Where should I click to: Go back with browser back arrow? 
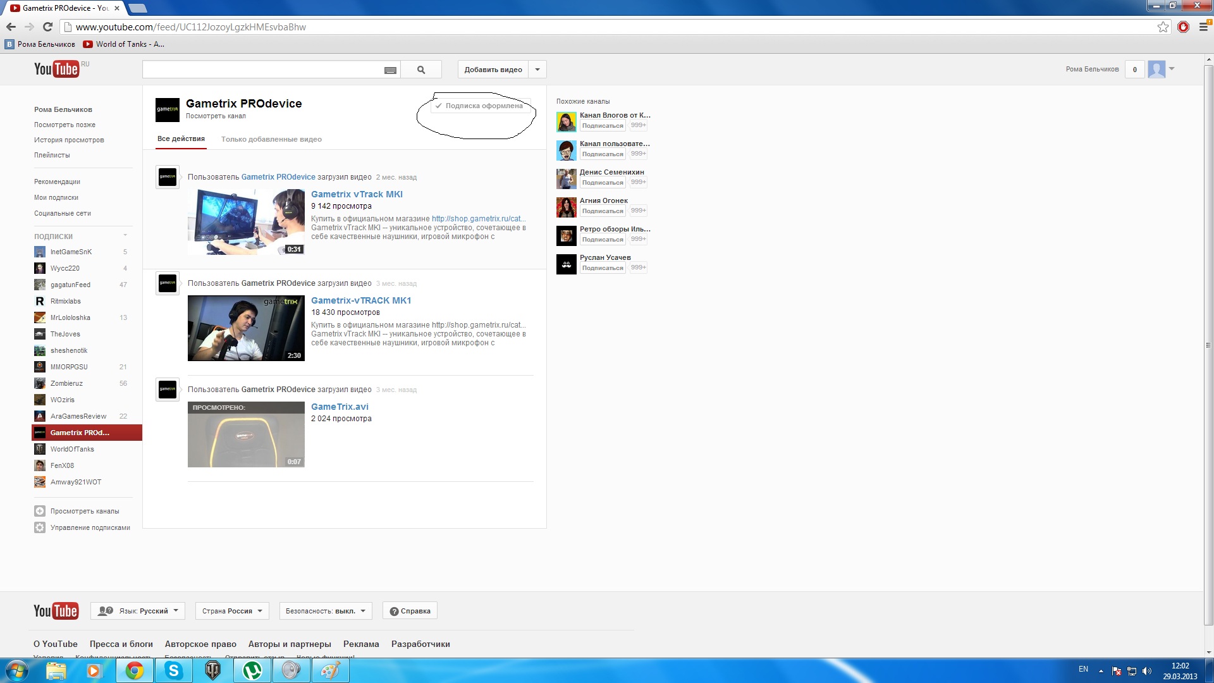(11, 27)
